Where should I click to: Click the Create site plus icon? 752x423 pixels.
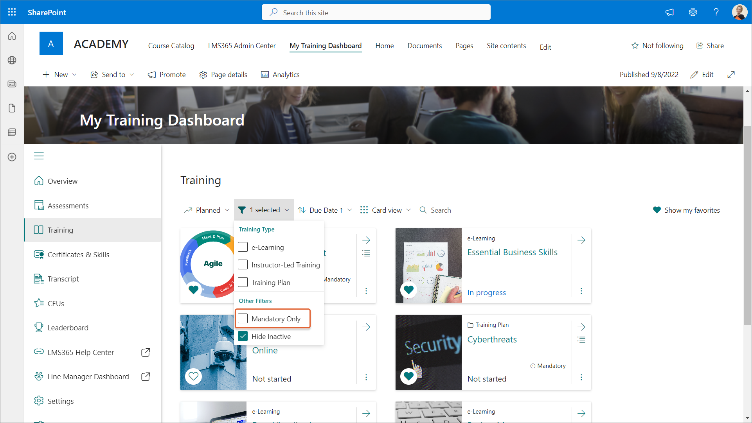click(12, 157)
